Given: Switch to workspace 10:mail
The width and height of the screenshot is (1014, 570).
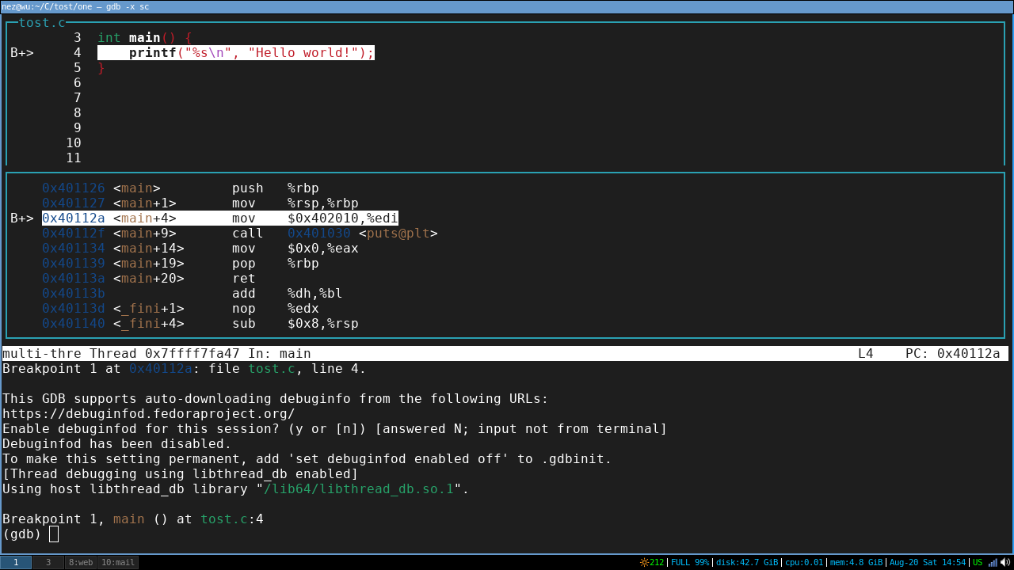Looking at the screenshot, I should pos(118,562).
